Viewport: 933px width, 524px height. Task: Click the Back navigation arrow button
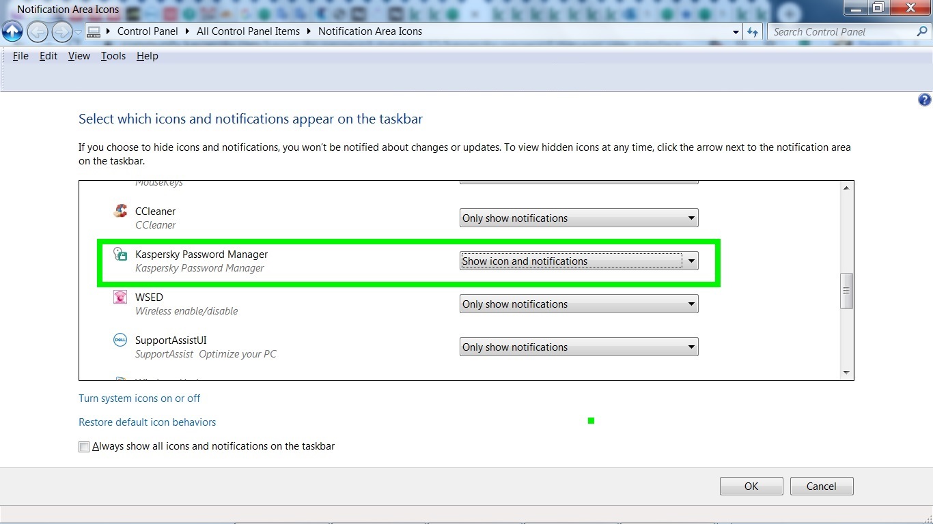click(x=38, y=31)
